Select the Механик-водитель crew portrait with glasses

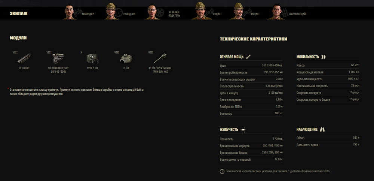tap(152, 12)
